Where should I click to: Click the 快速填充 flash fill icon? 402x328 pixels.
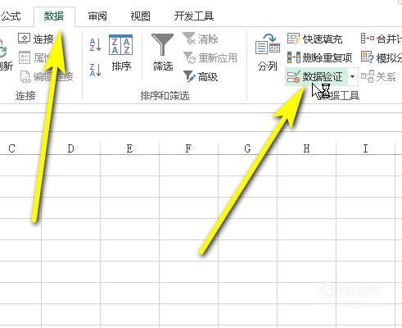coord(293,39)
